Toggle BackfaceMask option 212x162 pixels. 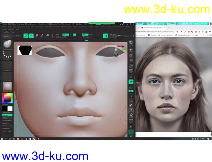point(7,120)
